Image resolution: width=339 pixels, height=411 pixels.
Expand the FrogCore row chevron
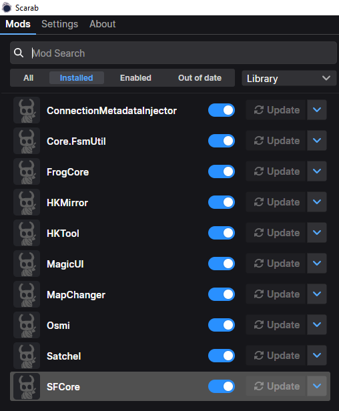[x=317, y=171]
